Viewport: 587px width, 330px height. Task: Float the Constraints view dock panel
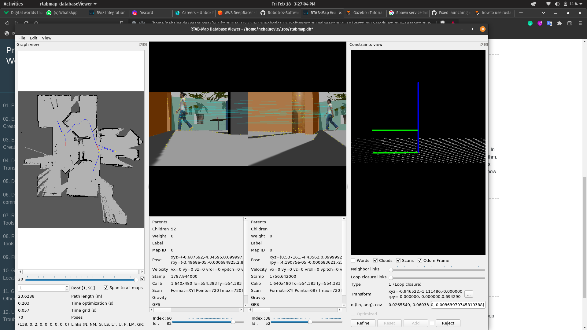482,45
